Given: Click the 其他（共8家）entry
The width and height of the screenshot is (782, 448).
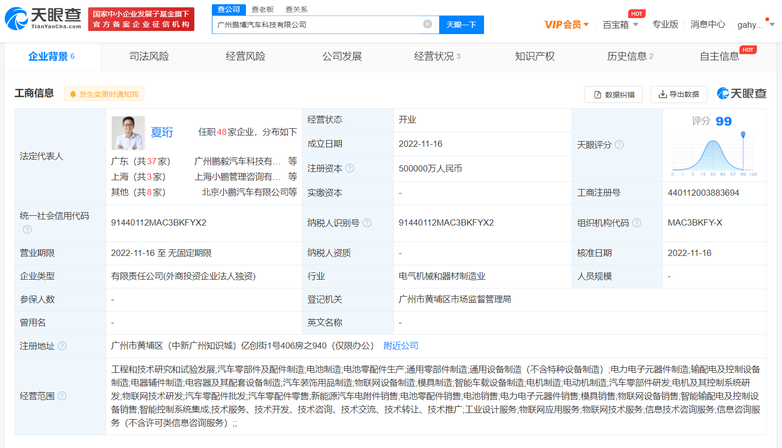Looking at the screenshot, I should point(138,193).
